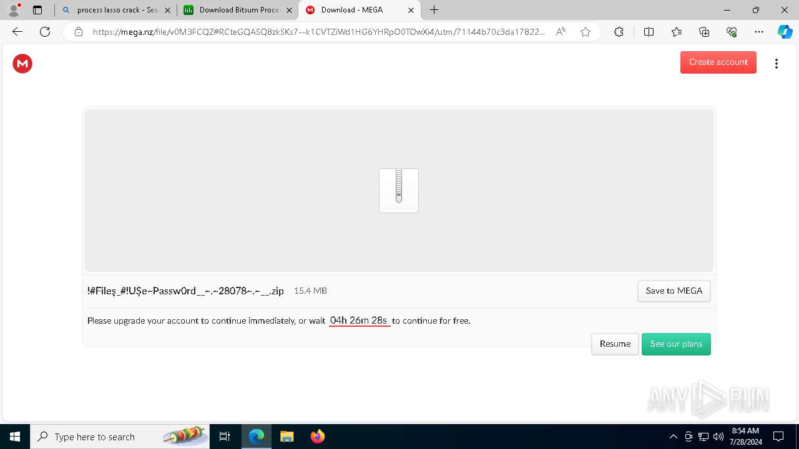Open the Tab actions menu icon
799x449 pixels.
(x=37, y=10)
